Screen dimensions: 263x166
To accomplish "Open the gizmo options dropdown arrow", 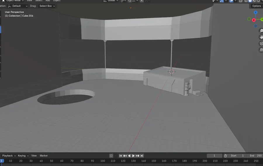I will tap(226, 1).
